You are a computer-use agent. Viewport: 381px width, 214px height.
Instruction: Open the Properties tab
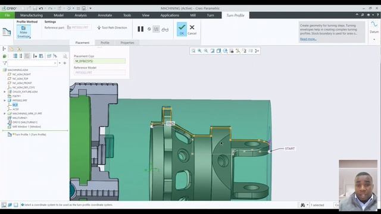pos(127,43)
